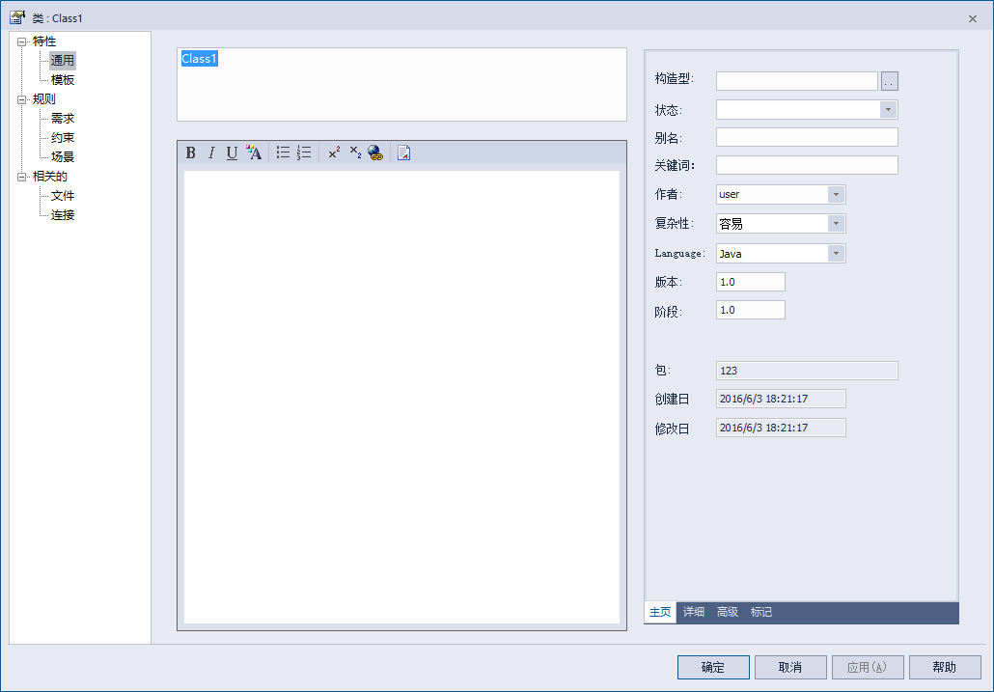Insert a bulleted list
This screenshot has height=692, width=994.
pyautogui.click(x=282, y=152)
